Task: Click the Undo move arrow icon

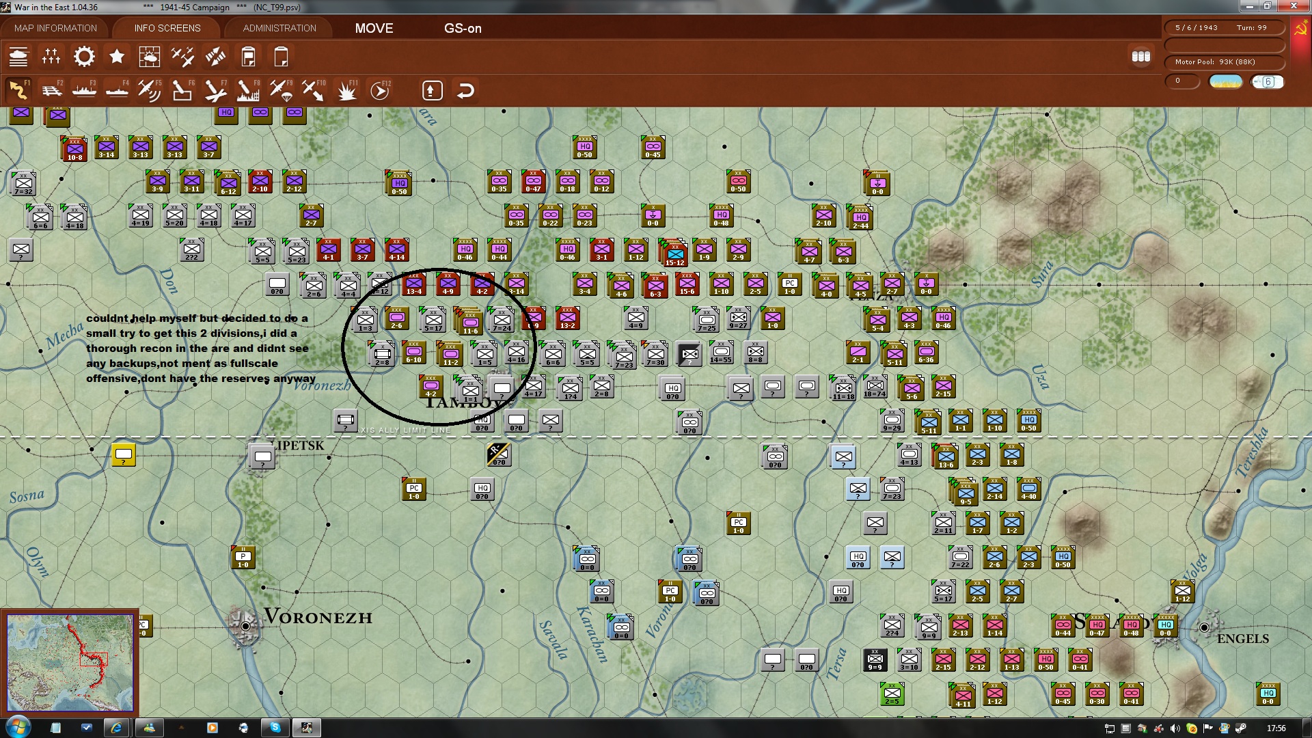Action: click(x=465, y=90)
